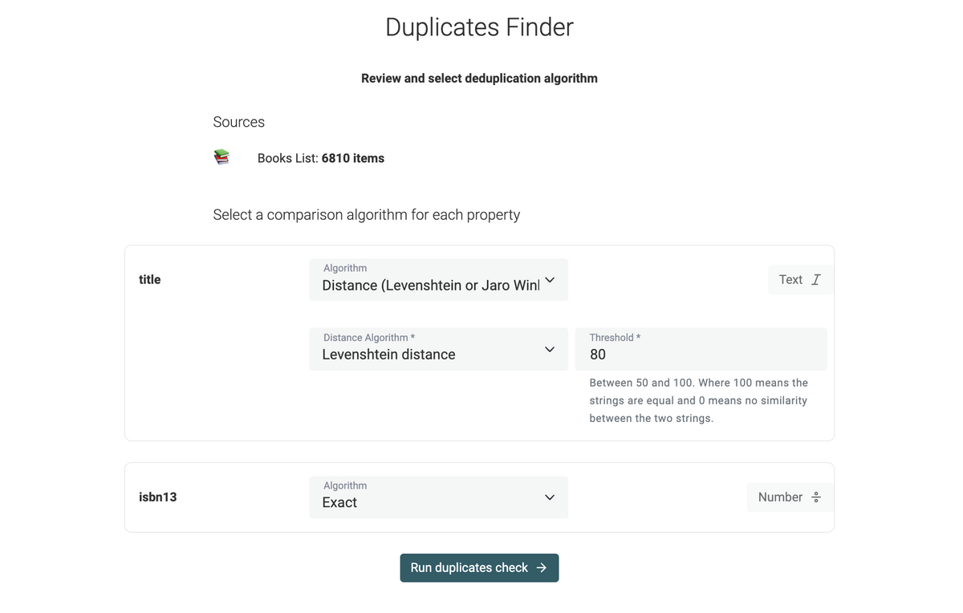Expand the Distance Algorithm dropdown
The height and width of the screenshot is (613, 963).
pos(433,350)
